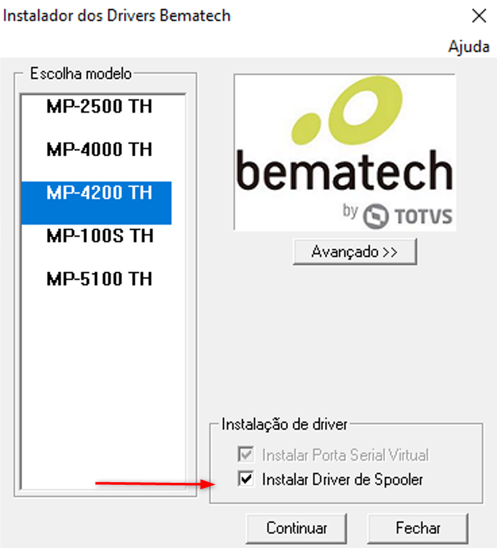
Task: Select MP-5100 TH in the list
Action: coord(99,279)
